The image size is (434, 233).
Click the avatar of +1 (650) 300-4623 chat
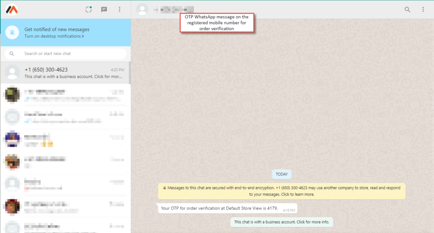[x=12, y=73]
